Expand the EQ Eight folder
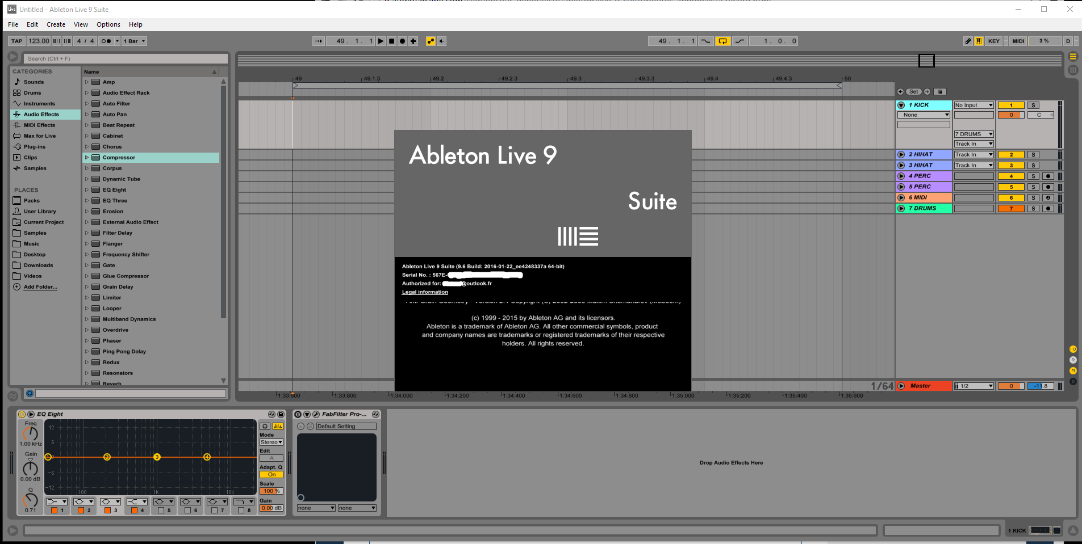Image resolution: width=1082 pixels, height=544 pixels. (87, 189)
